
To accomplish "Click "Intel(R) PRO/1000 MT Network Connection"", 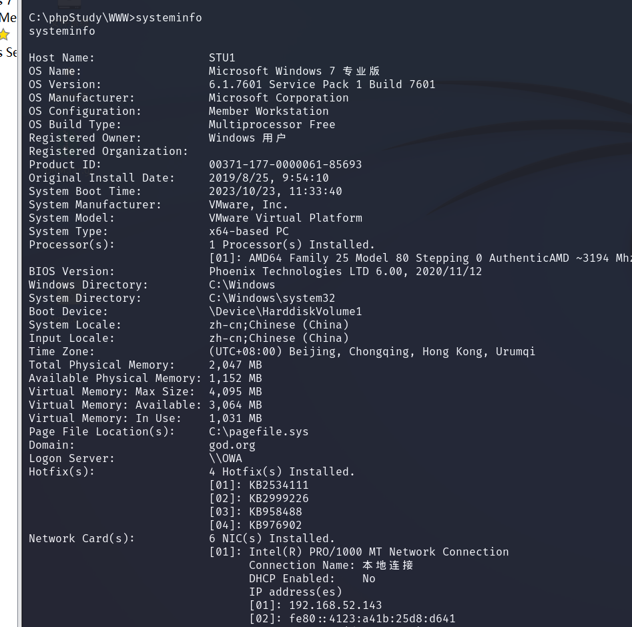I will (379, 551).
